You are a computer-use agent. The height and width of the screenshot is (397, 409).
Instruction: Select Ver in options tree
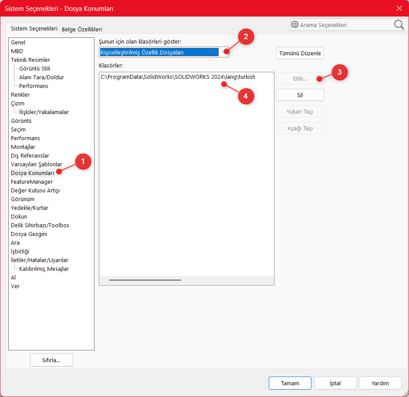(15, 286)
